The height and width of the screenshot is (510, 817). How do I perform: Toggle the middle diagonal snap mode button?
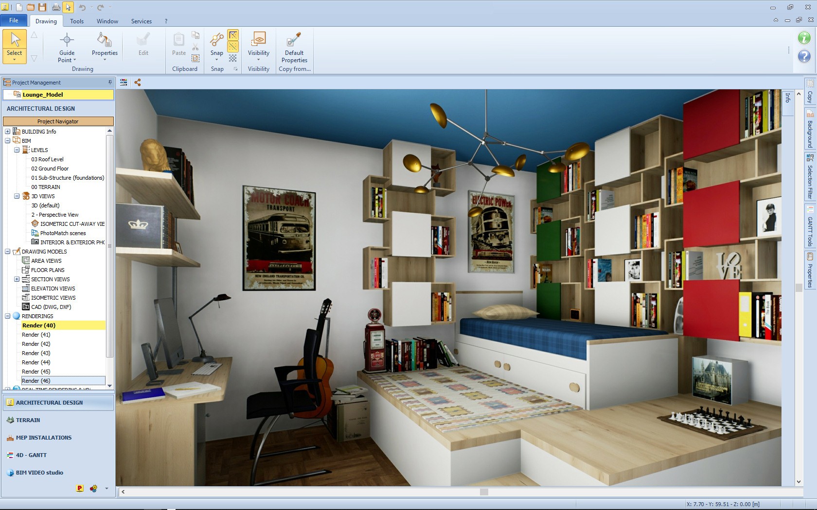[x=233, y=47]
